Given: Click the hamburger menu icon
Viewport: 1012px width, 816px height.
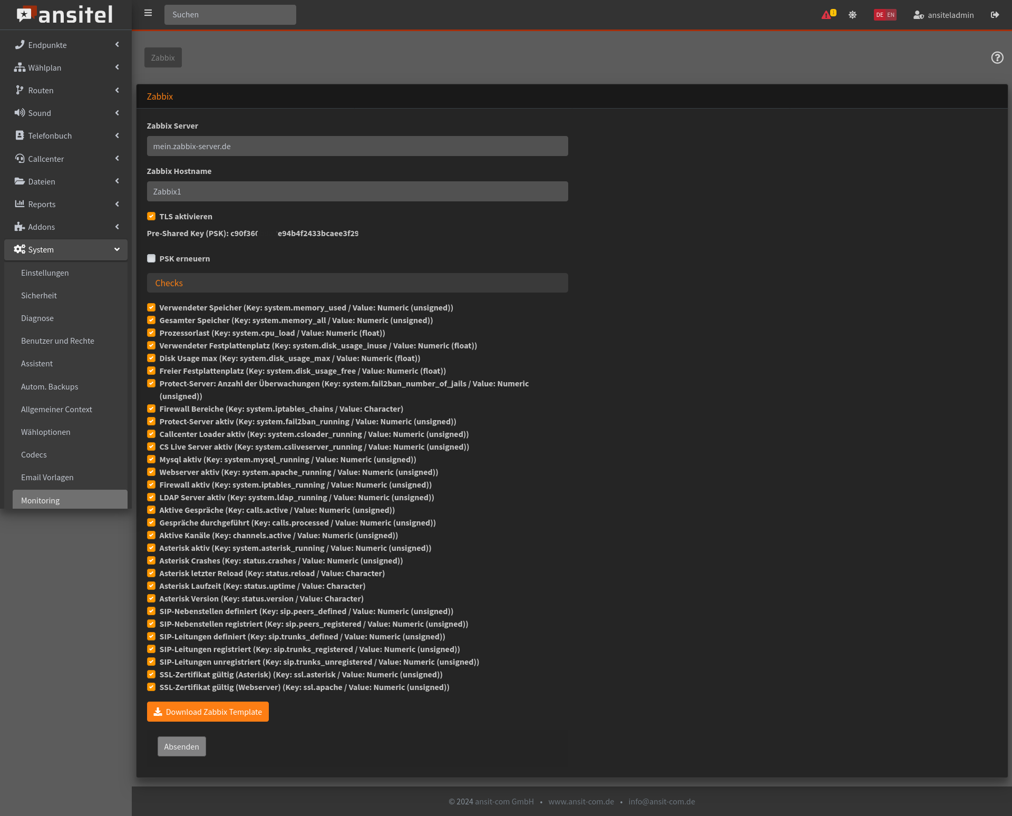Looking at the screenshot, I should pyautogui.click(x=148, y=13).
